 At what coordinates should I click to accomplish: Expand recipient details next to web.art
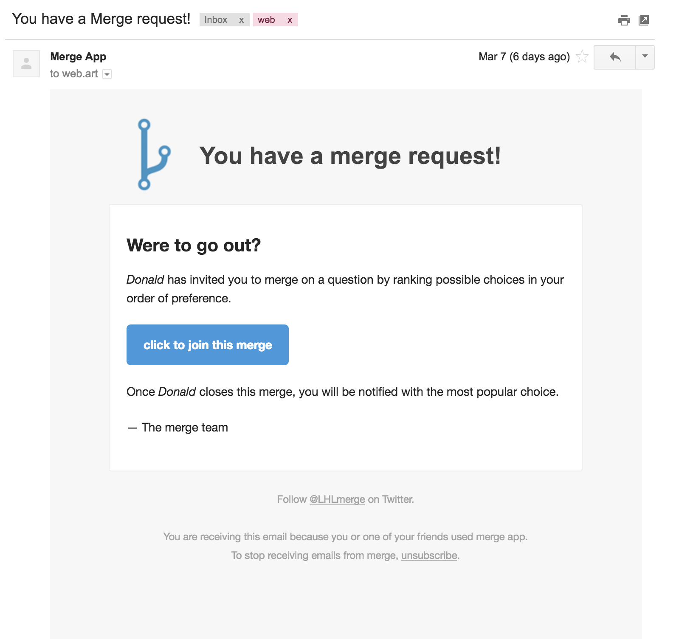(107, 74)
